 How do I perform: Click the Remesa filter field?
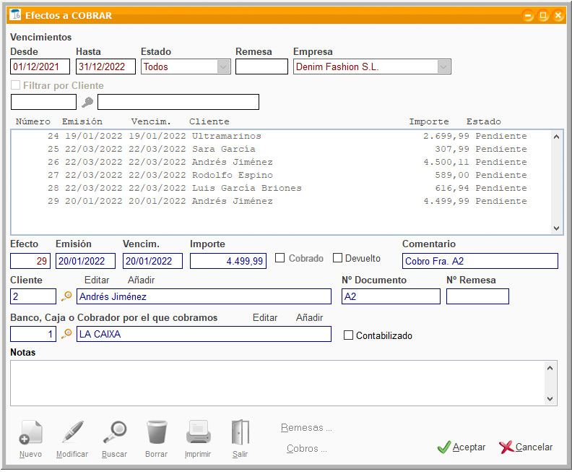(x=261, y=66)
